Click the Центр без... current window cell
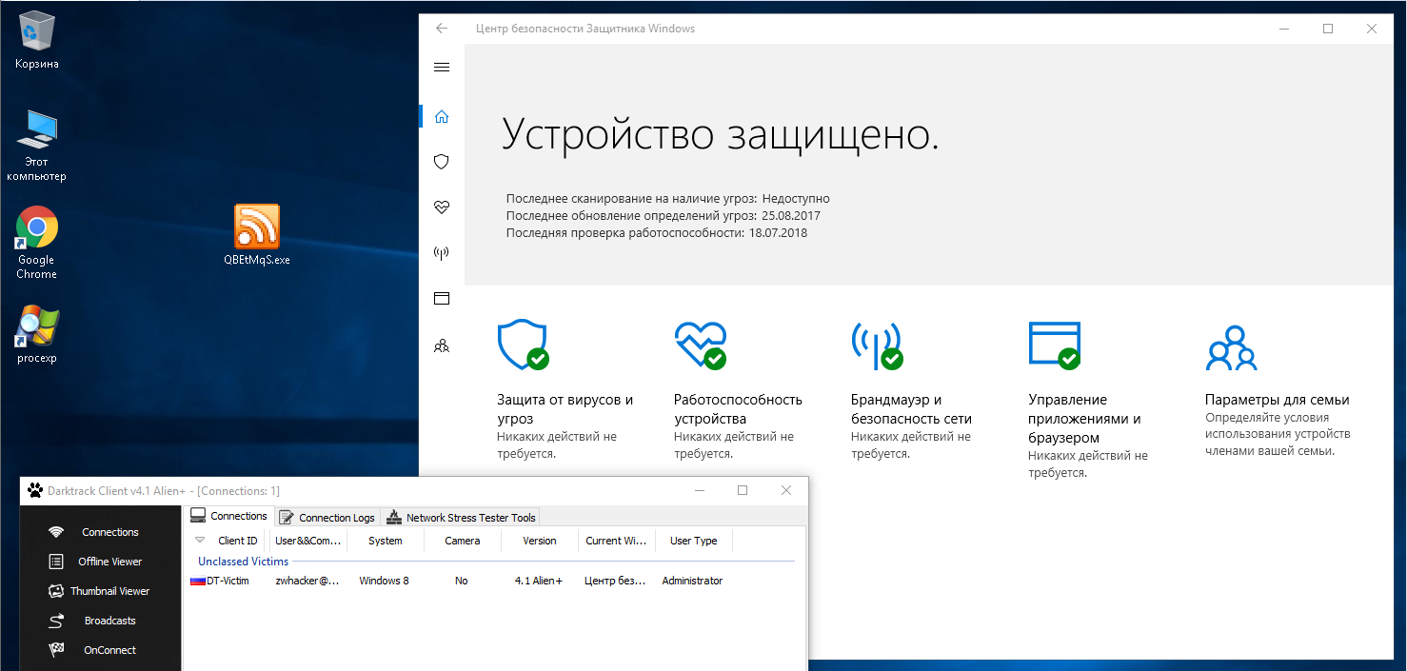This screenshot has height=671, width=1407. tap(615, 581)
